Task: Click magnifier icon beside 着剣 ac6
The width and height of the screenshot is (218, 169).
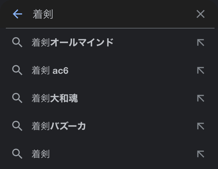Action: coord(17,71)
